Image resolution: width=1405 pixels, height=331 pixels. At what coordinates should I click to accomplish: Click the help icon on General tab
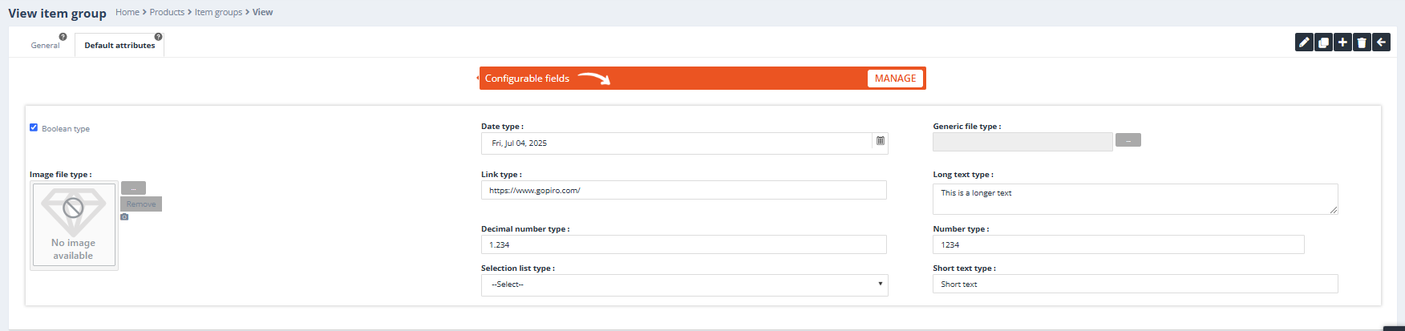point(63,37)
